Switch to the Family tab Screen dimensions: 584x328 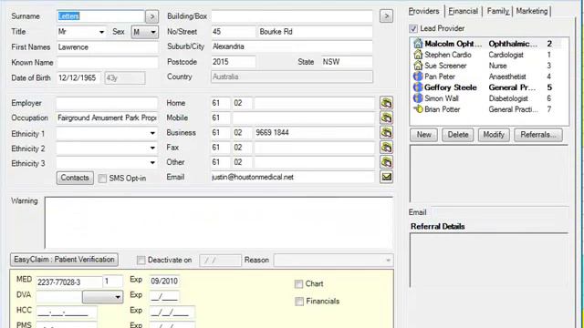(x=498, y=11)
